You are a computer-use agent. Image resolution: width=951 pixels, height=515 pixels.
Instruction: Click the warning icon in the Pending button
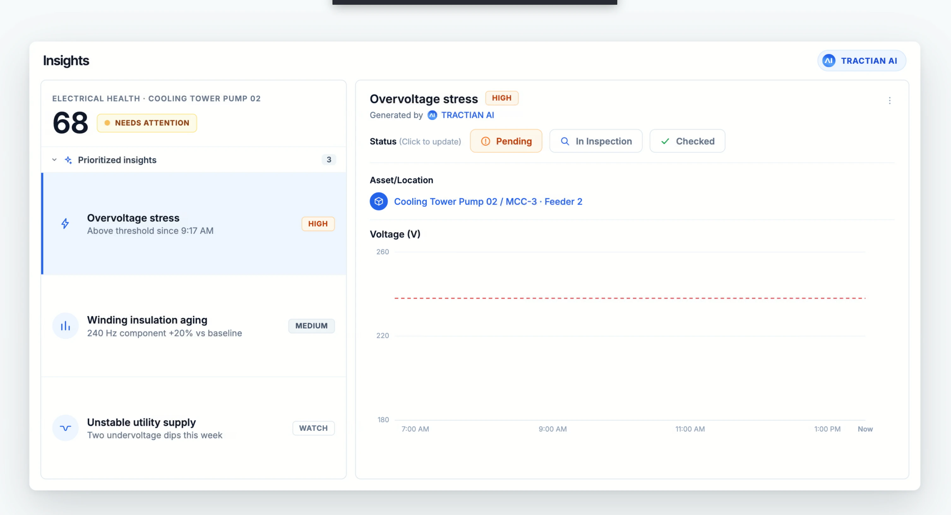point(486,141)
